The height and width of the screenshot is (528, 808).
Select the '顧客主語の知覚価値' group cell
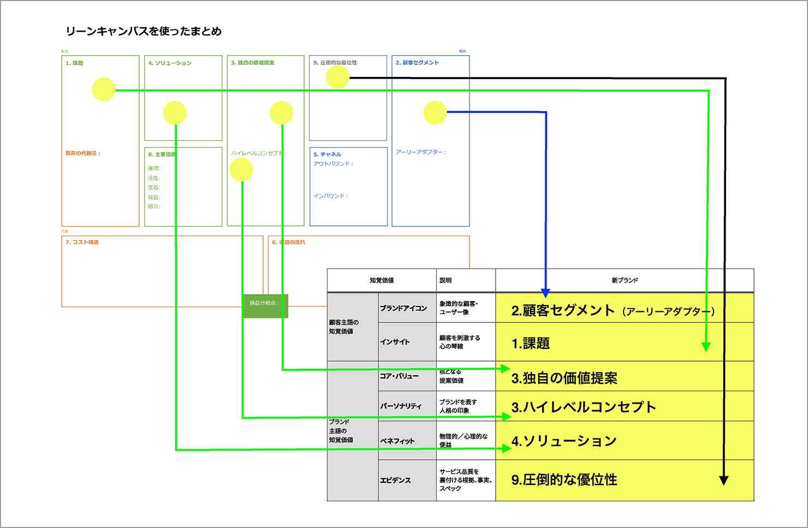coord(353,327)
